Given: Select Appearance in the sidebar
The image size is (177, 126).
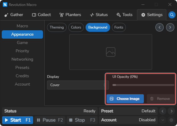Looking at the screenshot, I should 22,34.
